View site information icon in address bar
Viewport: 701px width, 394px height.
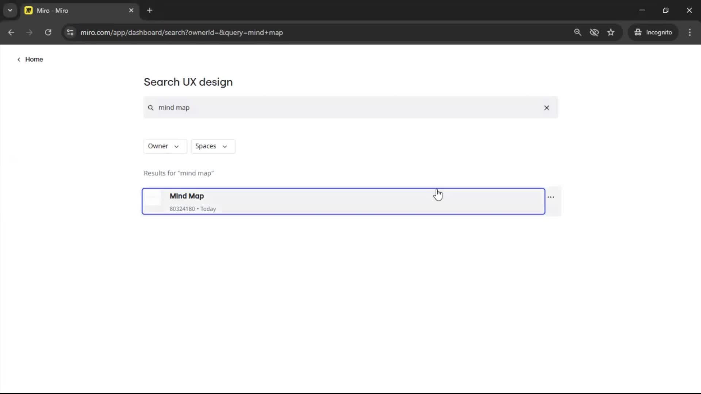70,32
